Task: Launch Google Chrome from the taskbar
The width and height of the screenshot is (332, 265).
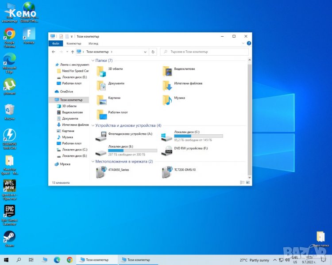Action: 69,260
